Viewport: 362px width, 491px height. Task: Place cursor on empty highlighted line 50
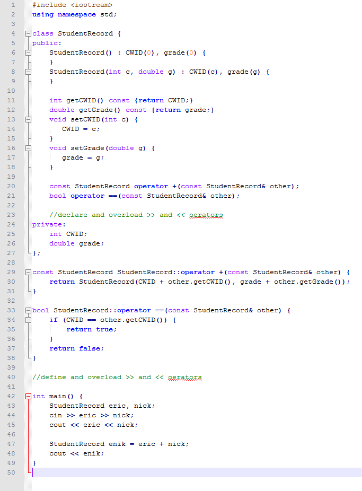pyautogui.click(x=197, y=472)
